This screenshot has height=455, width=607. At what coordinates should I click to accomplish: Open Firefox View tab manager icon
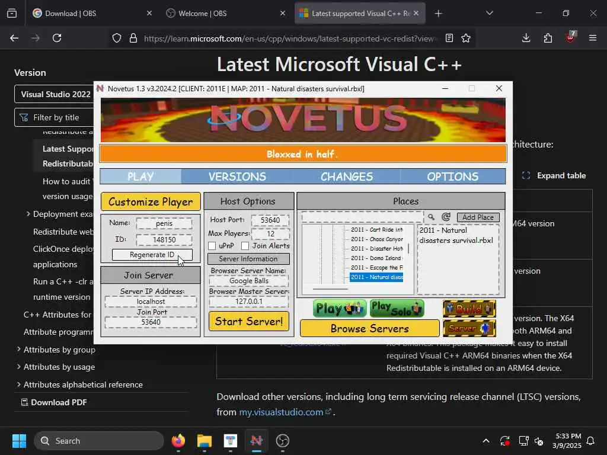click(12, 13)
